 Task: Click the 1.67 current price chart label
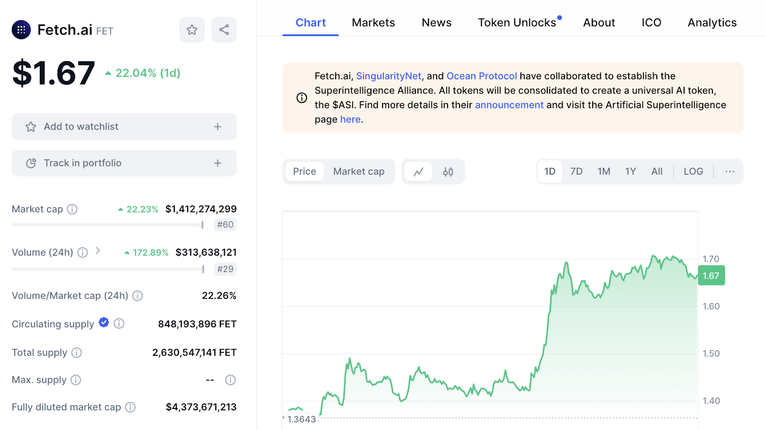coord(711,276)
